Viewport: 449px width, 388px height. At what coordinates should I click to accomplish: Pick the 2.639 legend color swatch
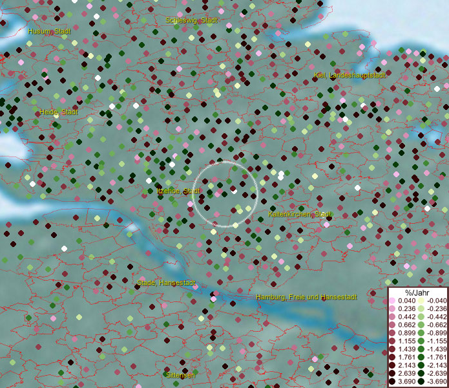(x=392, y=373)
